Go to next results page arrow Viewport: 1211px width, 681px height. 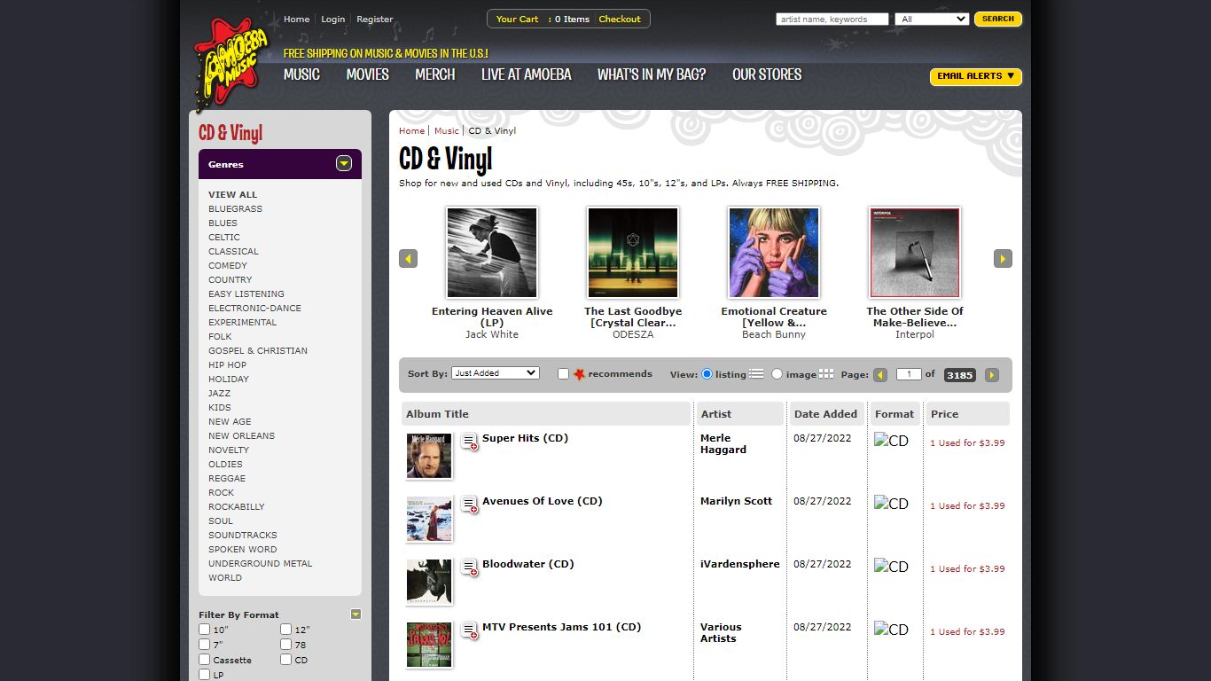[992, 375]
